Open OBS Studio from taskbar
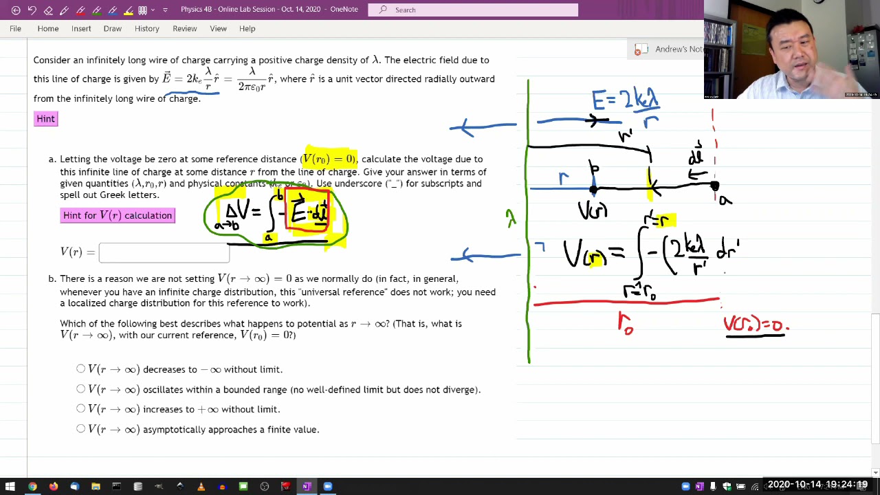880x495 pixels. pyautogui.click(x=265, y=487)
